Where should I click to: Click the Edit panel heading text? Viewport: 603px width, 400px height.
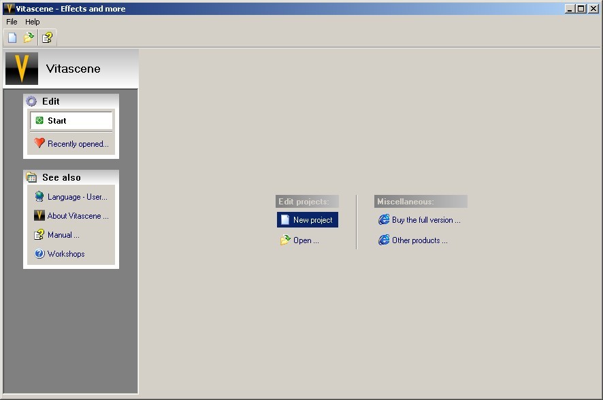[x=51, y=101]
